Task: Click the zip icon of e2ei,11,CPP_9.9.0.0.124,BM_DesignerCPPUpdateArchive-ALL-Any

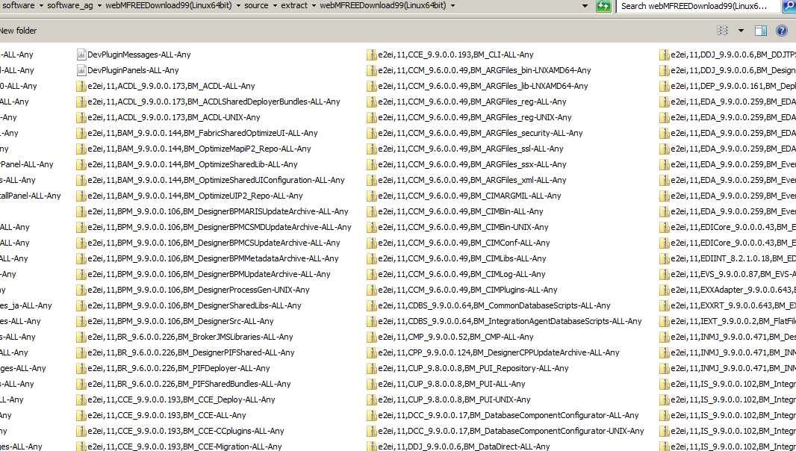Action: (372, 352)
